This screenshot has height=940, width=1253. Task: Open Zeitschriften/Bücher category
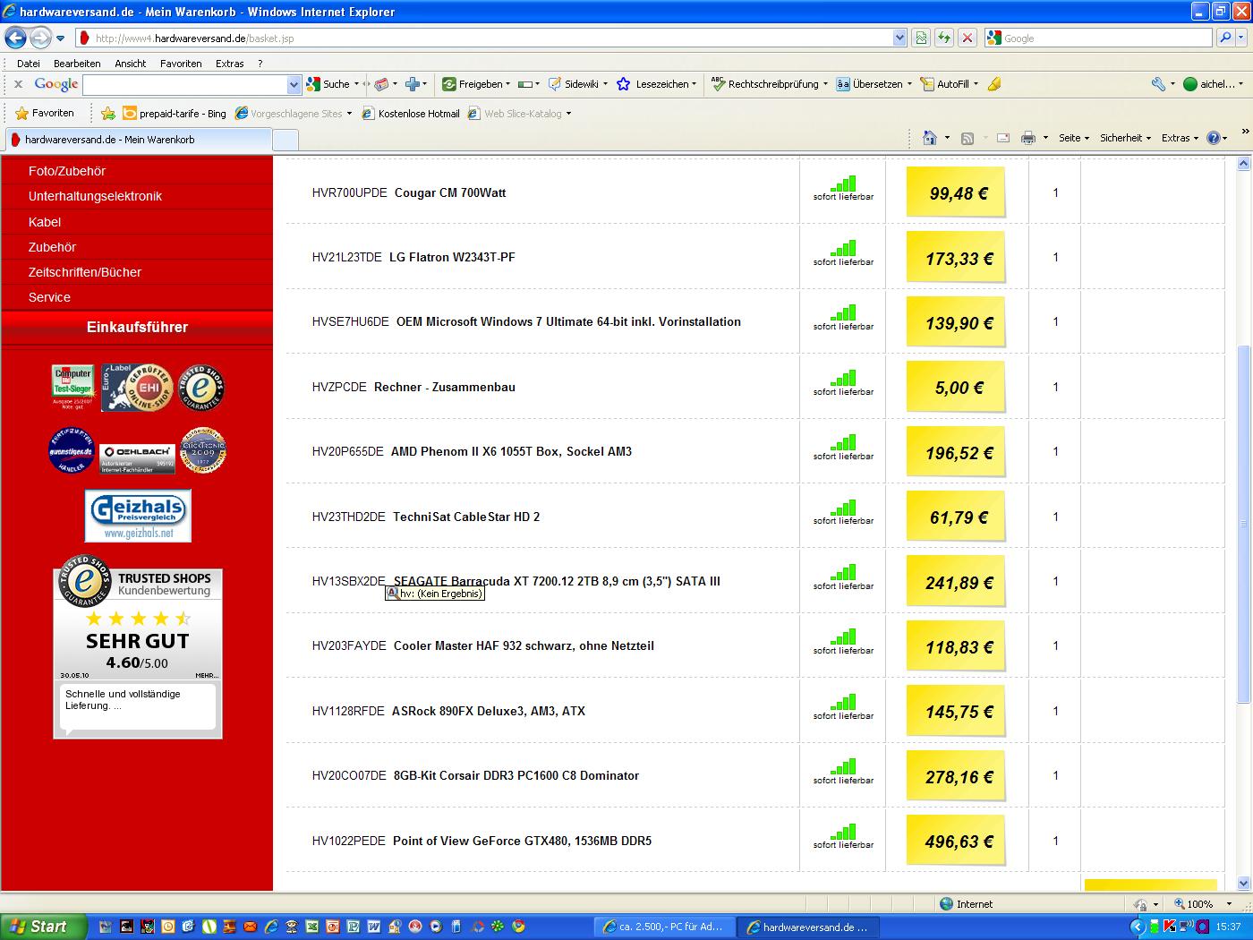click(x=85, y=272)
